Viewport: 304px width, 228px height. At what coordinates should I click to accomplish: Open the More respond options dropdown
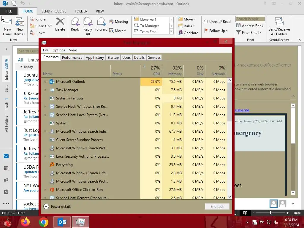pyautogui.click(x=118, y=31)
